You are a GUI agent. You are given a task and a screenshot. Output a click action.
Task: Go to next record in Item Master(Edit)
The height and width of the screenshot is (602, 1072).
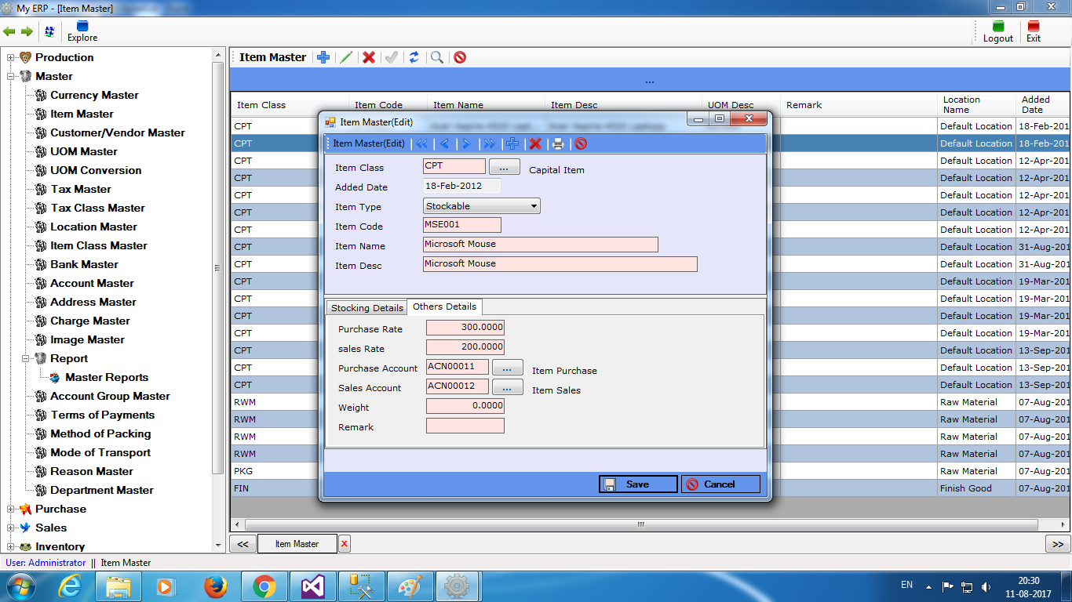click(x=466, y=143)
